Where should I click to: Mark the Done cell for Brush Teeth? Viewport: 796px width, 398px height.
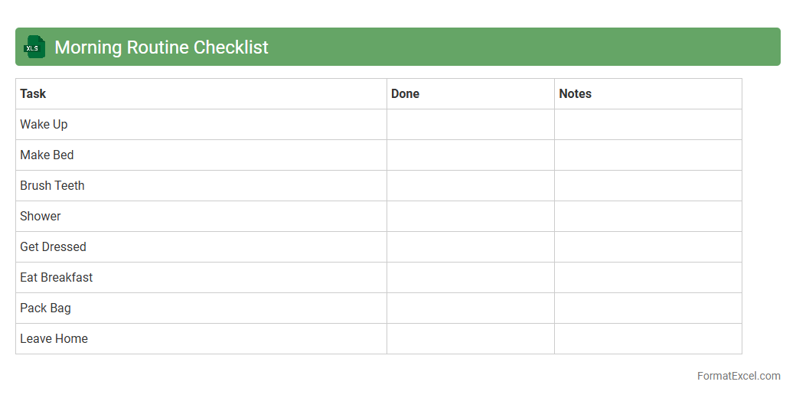[470, 186]
